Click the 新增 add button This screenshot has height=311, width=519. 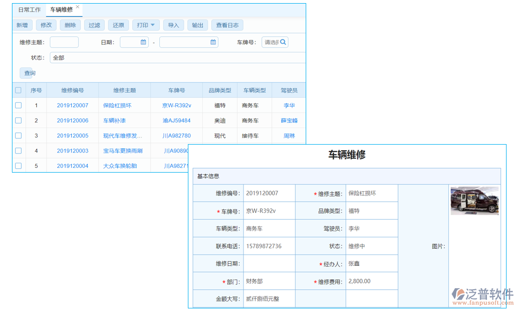22,25
